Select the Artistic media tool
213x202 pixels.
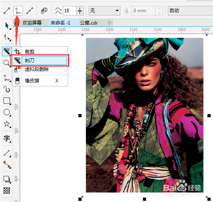coord(7,89)
